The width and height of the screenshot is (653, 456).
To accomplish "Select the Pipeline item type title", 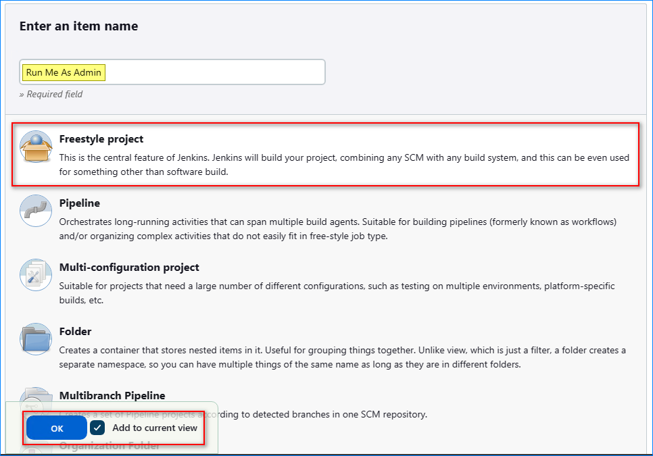I will point(80,203).
